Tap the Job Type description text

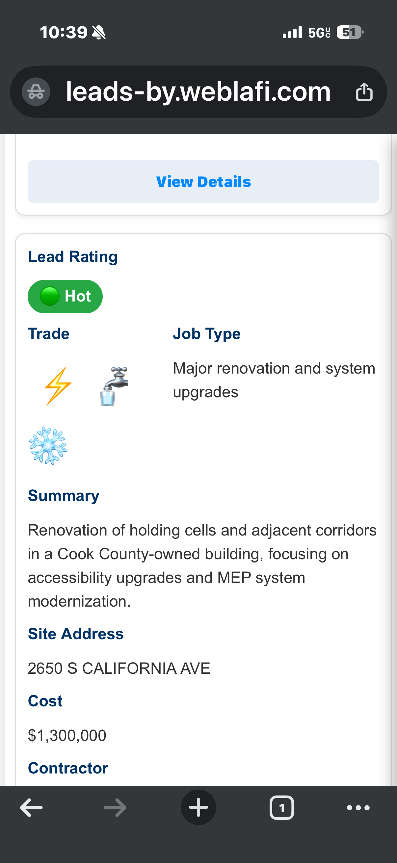tap(274, 380)
